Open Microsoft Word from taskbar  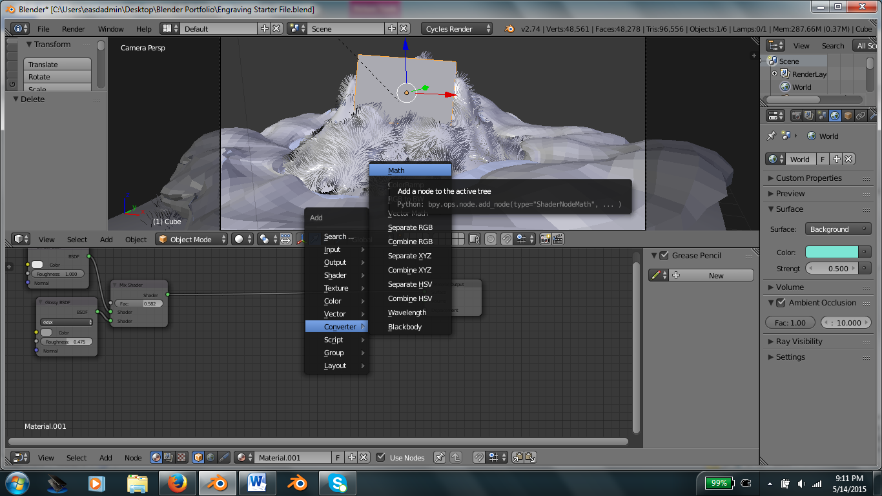coord(257,482)
